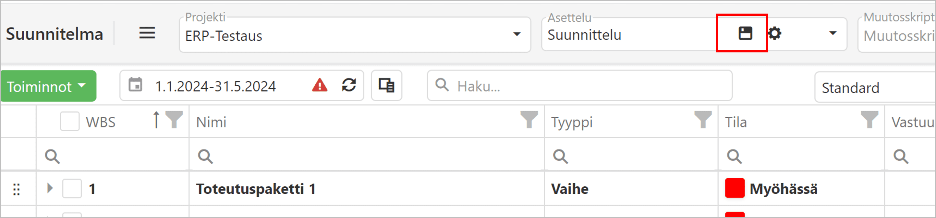The image size is (936, 218).
Task: Check the row 1 checkbox
Action: (72, 189)
